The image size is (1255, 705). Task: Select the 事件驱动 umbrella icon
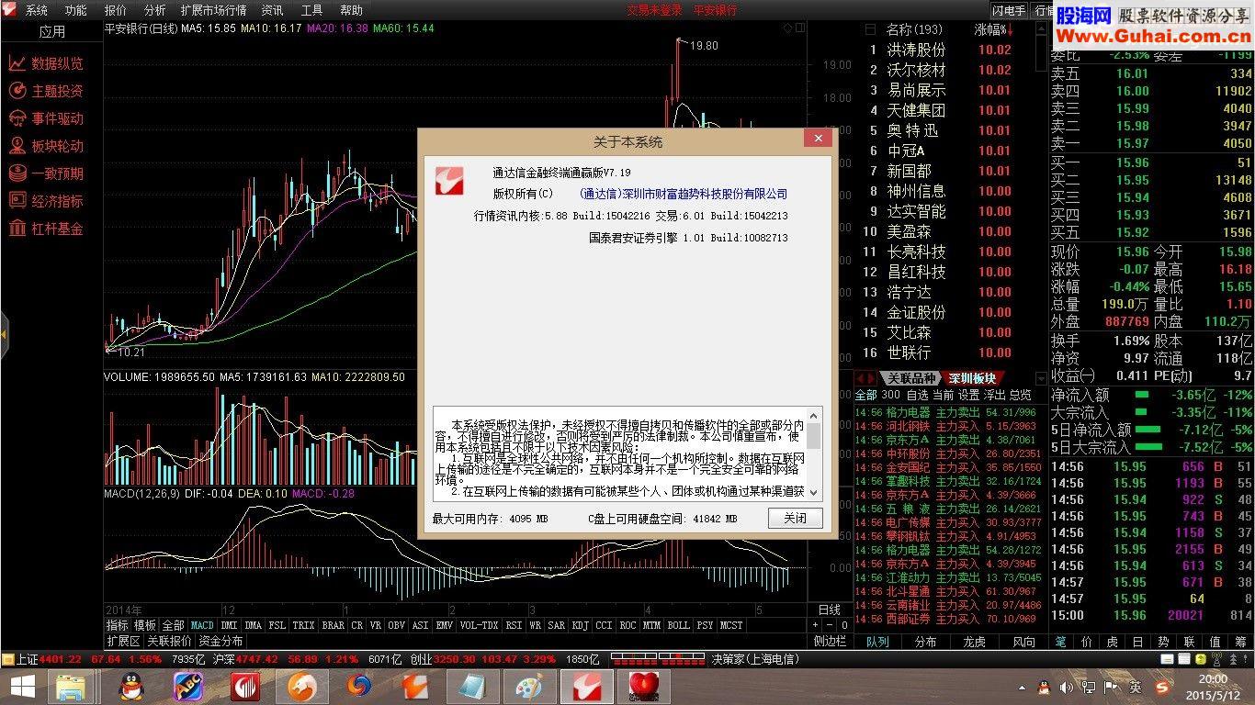[x=17, y=118]
